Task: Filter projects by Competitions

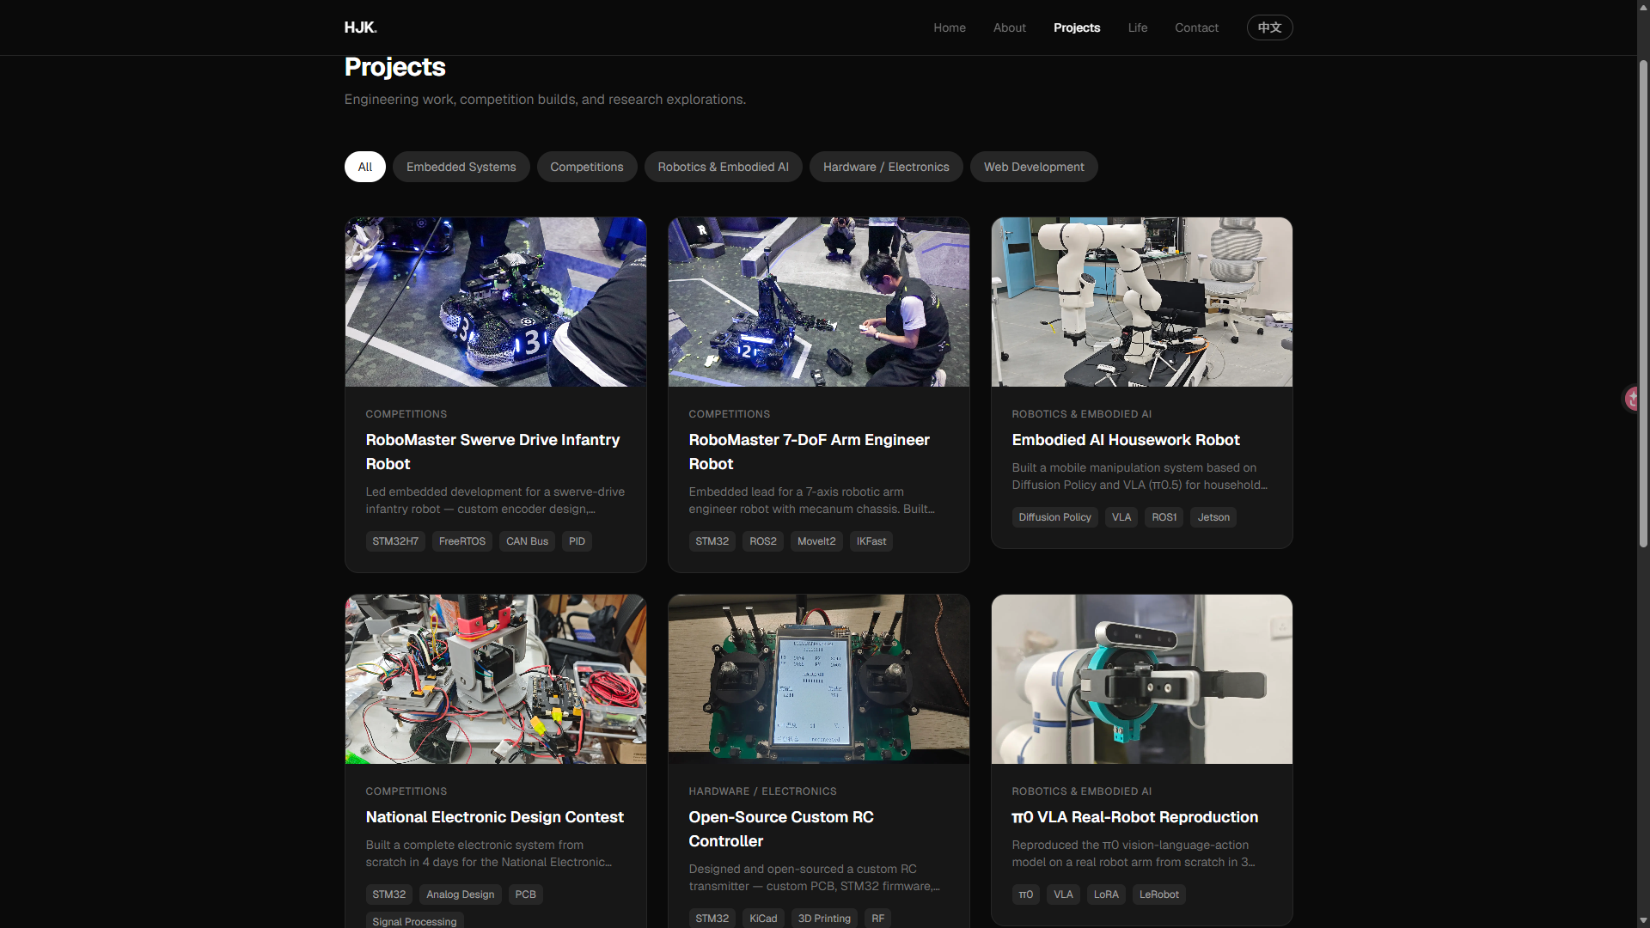Action: point(587,167)
